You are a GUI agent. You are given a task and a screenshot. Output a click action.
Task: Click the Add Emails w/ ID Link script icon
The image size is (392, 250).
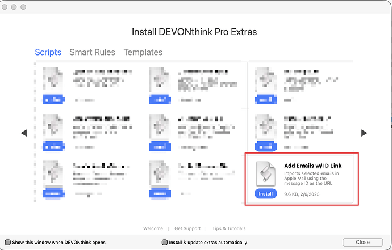[266, 173]
